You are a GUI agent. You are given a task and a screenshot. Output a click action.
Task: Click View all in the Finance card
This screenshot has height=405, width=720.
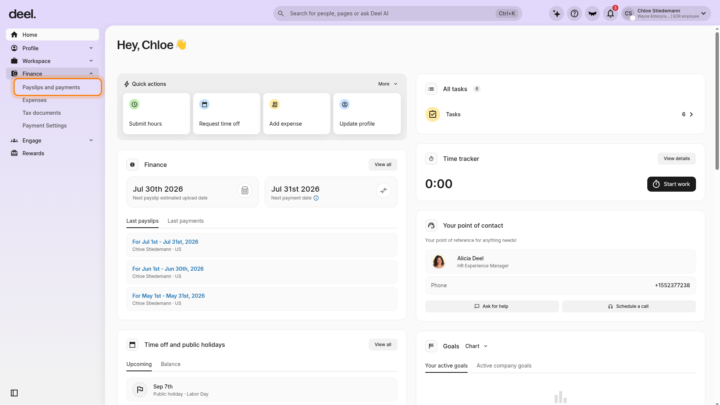(383, 165)
